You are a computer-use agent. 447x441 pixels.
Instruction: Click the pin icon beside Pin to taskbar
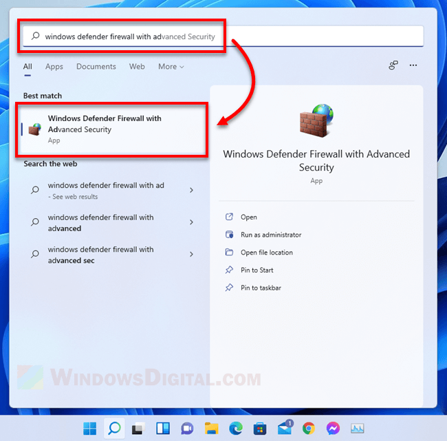coord(229,288)
